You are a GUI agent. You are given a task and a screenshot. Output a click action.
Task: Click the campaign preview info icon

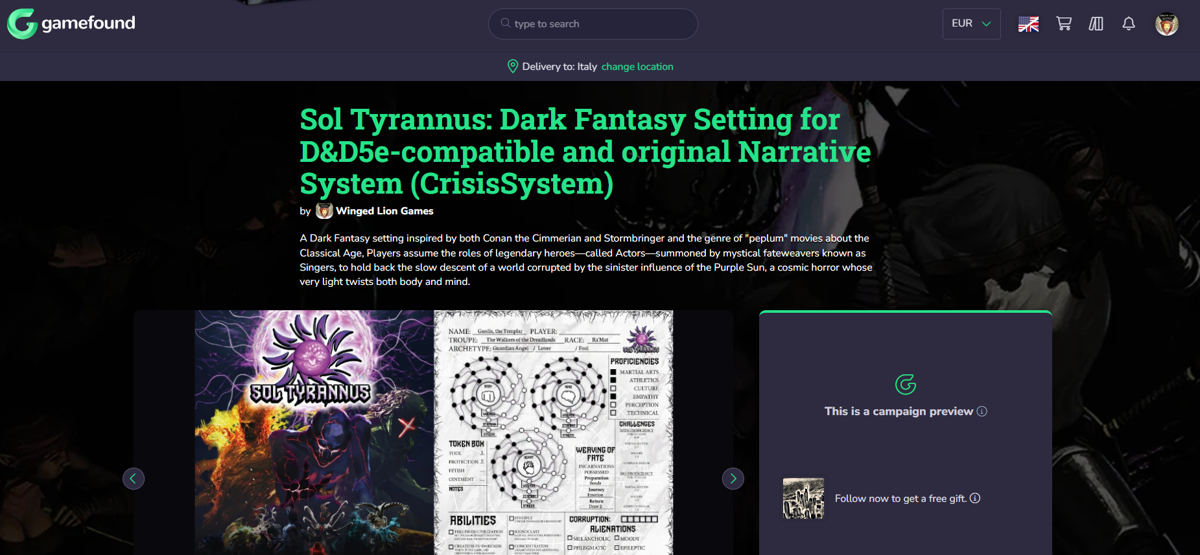coord(982,411)
